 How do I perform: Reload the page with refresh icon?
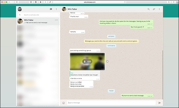coord(125,2)
